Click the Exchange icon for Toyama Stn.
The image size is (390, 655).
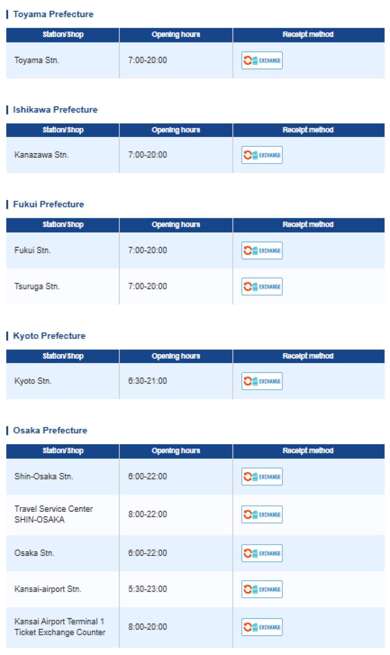point(262,61)
